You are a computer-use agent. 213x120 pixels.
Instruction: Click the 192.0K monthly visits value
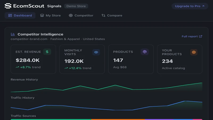(x=74, y=61)
